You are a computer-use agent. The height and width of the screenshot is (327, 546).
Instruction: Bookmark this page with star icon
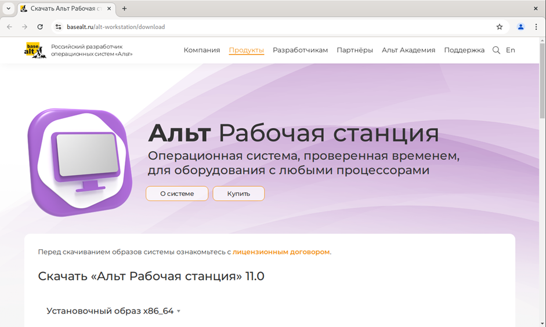499,27
